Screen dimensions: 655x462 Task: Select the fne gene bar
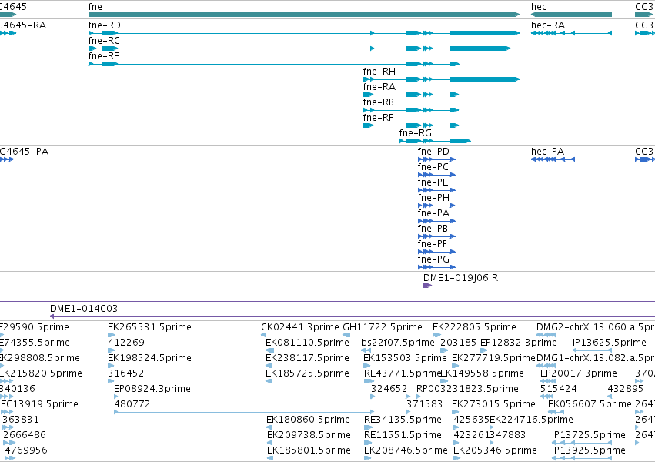(x=304, y=15)
